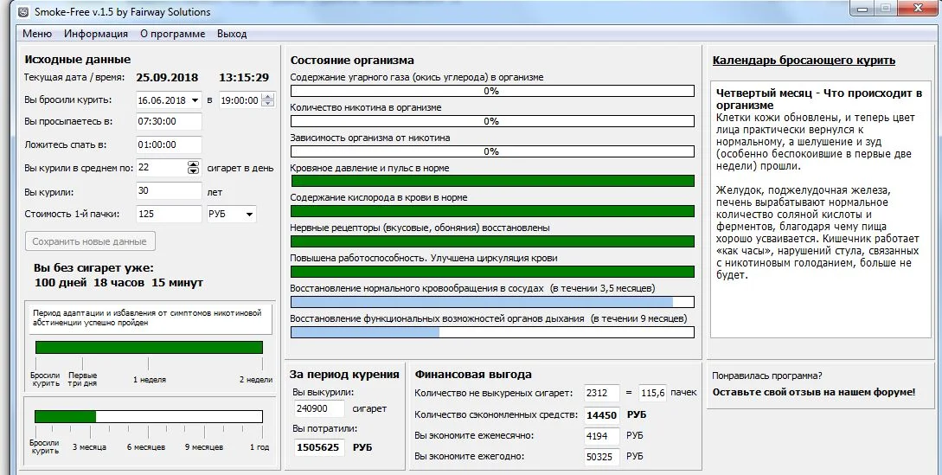Click the one-year timeline progress bar
Image resolution: width=942 pixels, height=475 pixels.
149,416
